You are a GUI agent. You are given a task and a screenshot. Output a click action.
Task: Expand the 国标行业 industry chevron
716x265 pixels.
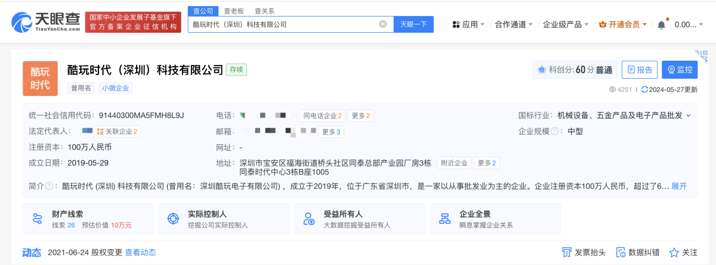689,116
